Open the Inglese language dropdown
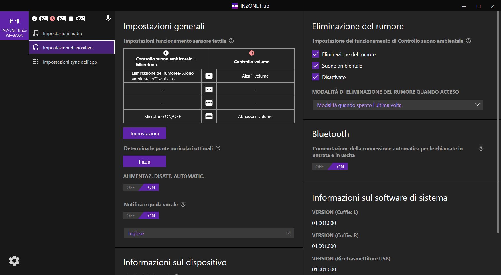This screenshot has width=501, height=275. click(209, 233)
